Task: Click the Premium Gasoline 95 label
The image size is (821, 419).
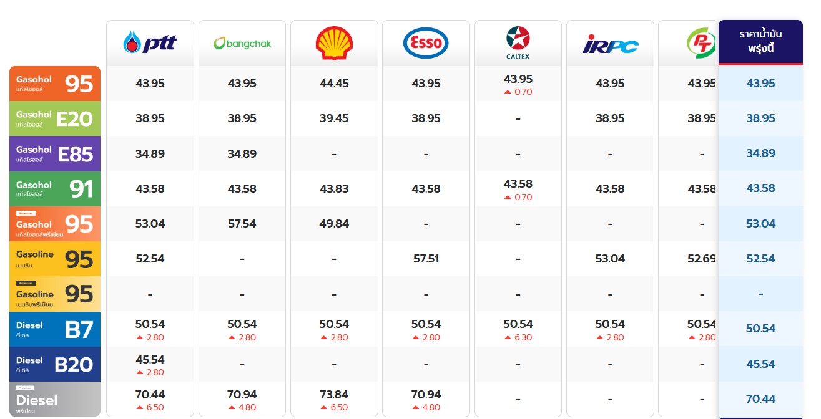Action: 55,294
